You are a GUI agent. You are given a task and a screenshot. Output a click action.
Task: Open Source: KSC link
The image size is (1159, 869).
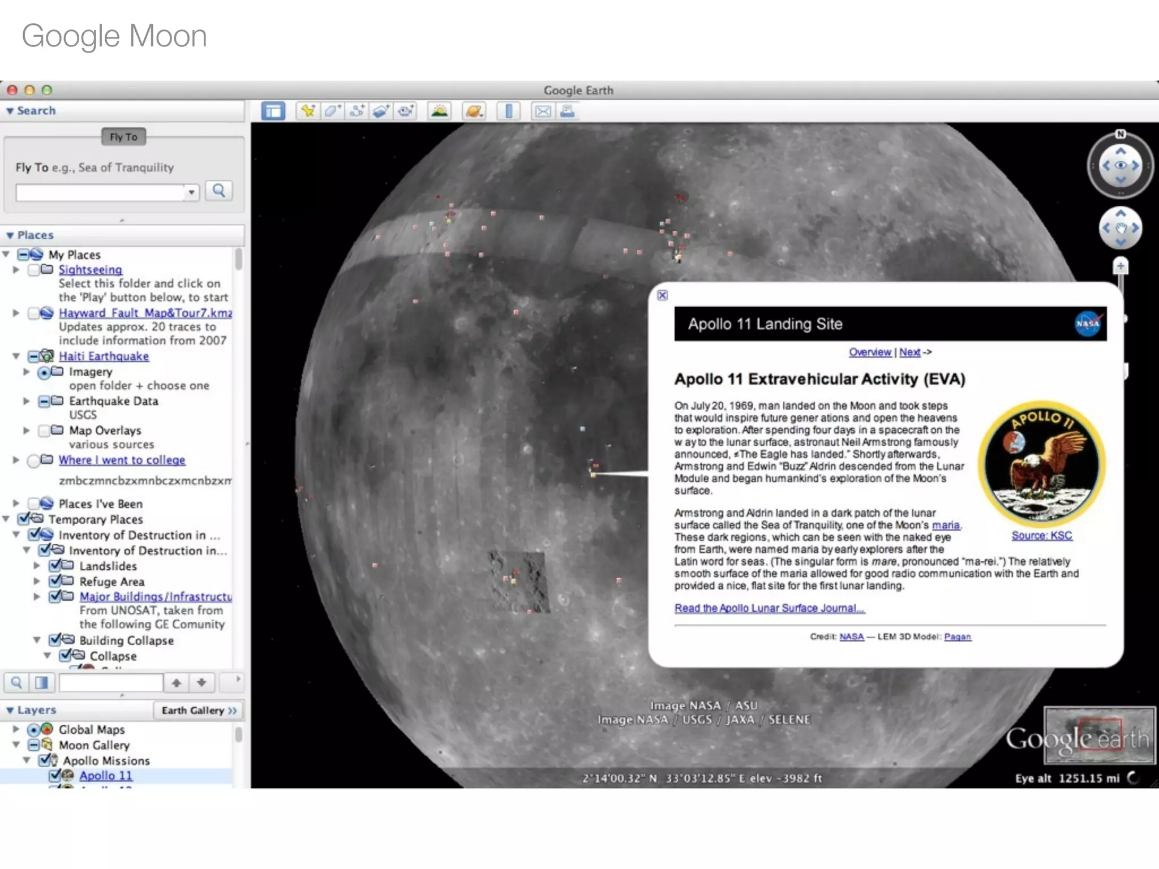pyautogui.click(x=1042, y=536)
